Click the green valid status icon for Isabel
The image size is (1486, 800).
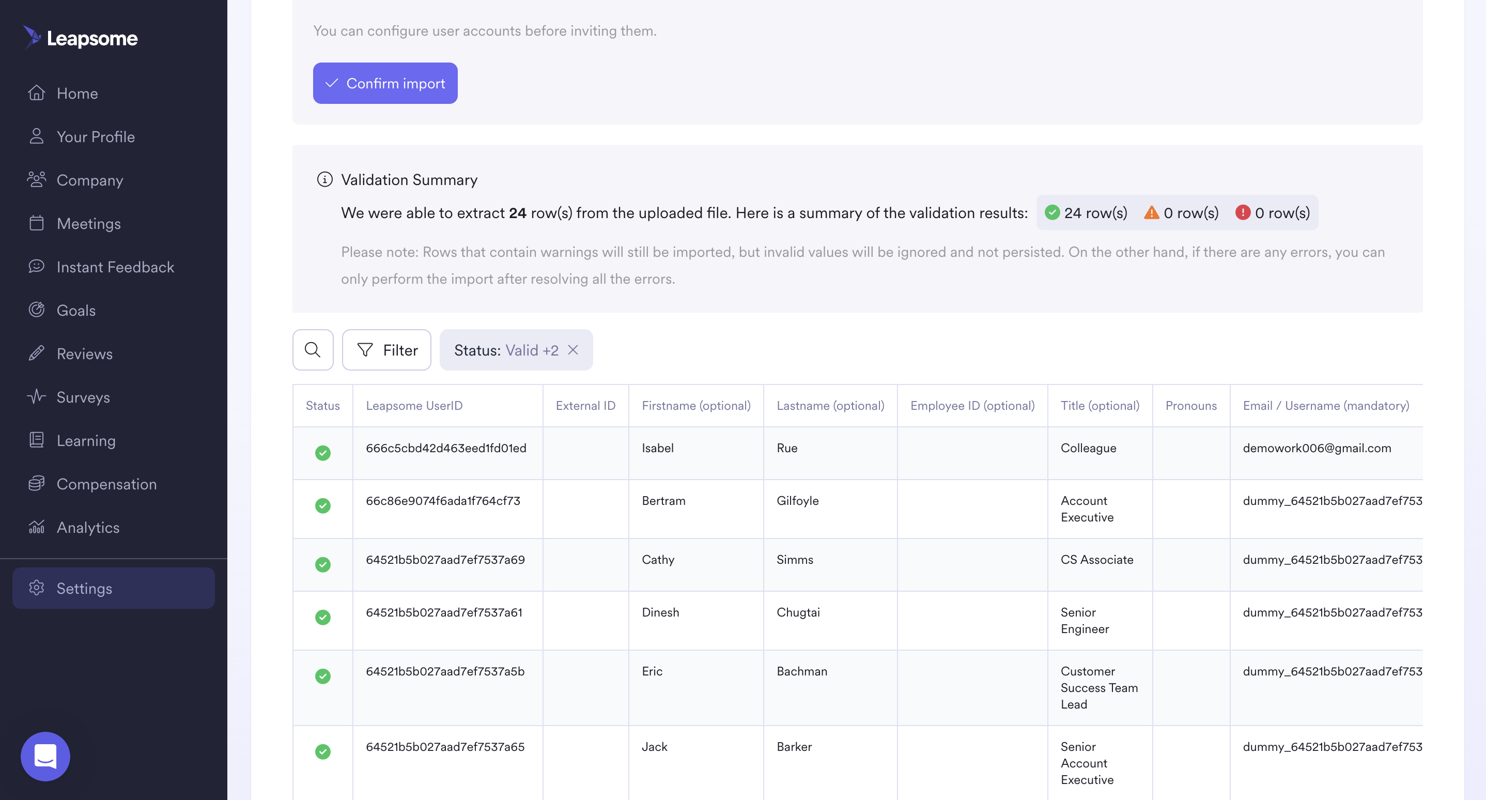coord(322,453)
